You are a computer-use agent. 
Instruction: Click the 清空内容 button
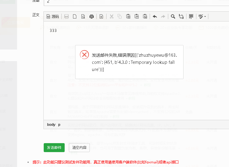click(x=79, y=148)
